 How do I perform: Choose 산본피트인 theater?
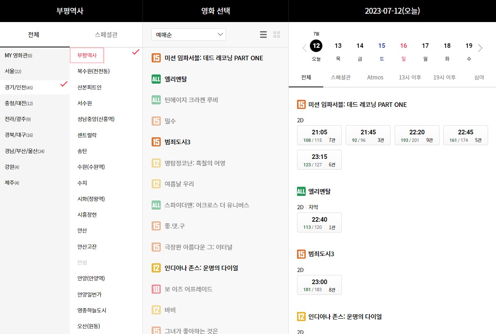89,87
